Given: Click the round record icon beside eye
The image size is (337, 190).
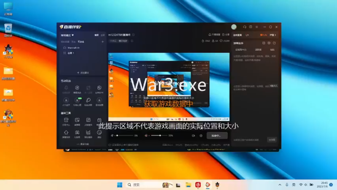Looking at the screenshot, I should click(x=201, y=136).
